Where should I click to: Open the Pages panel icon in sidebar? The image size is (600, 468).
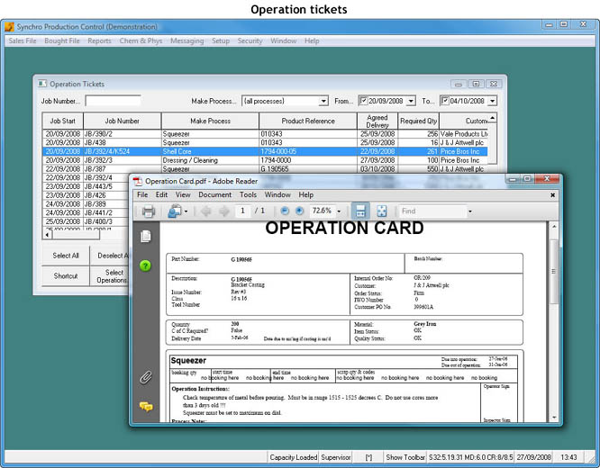(x=146, y=237)
